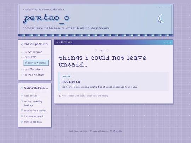Click the icon in the thinking row

coord(22,121)
